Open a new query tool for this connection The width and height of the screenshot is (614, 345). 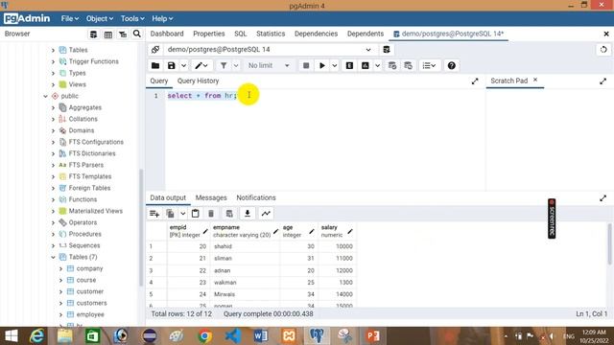(387, 50)
